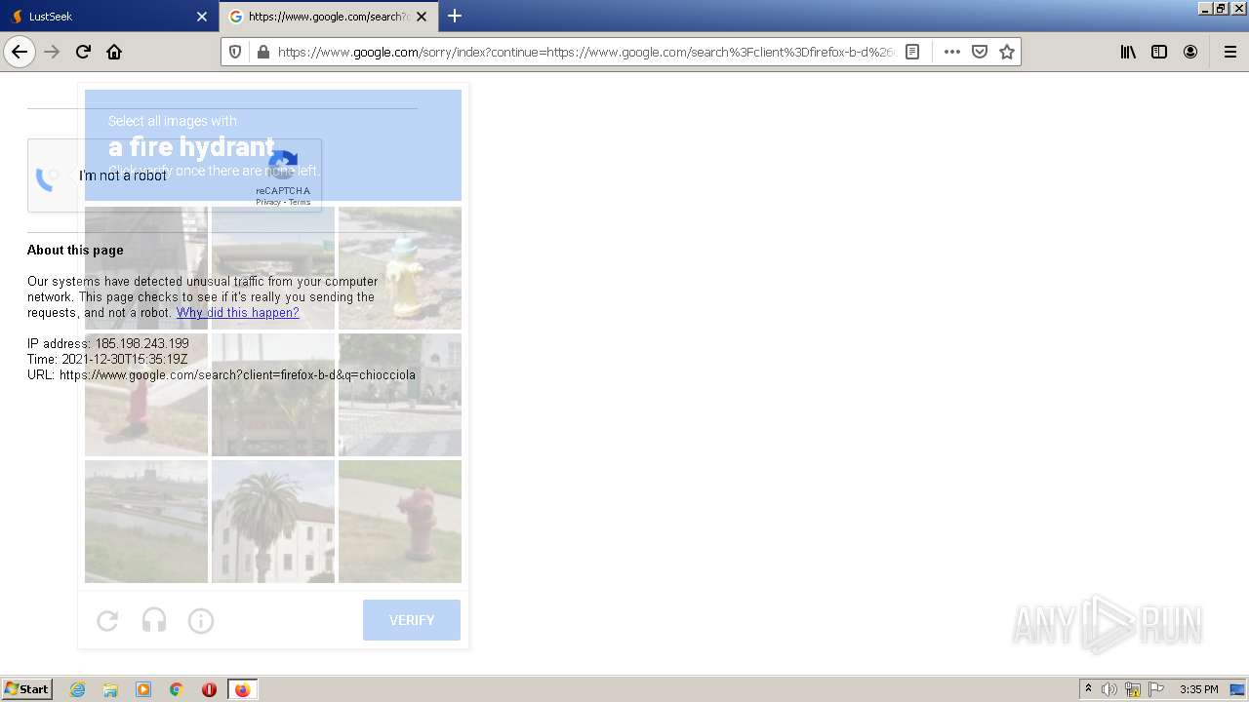Open a new tab

455,16
